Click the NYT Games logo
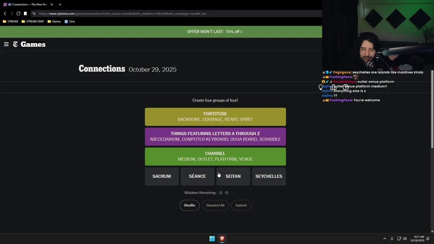This screenshot has width=434, height=244. [x=29, y=44]
